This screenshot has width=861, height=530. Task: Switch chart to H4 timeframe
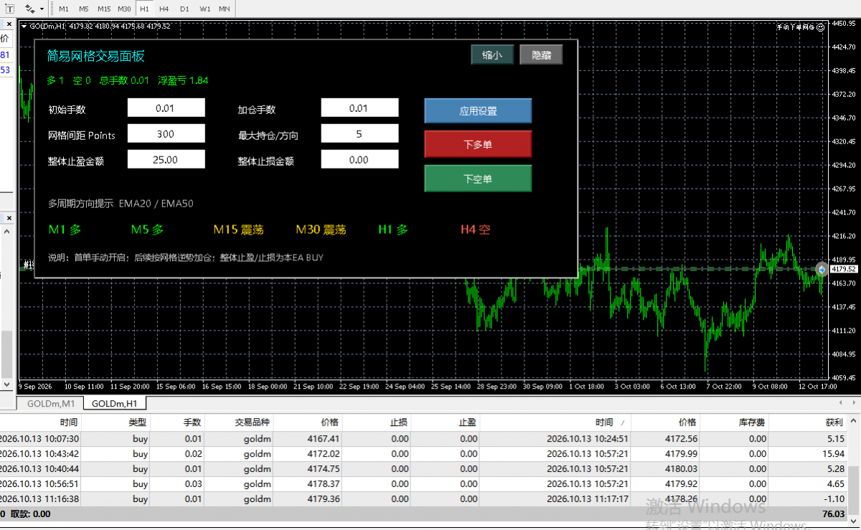[164, 9]
